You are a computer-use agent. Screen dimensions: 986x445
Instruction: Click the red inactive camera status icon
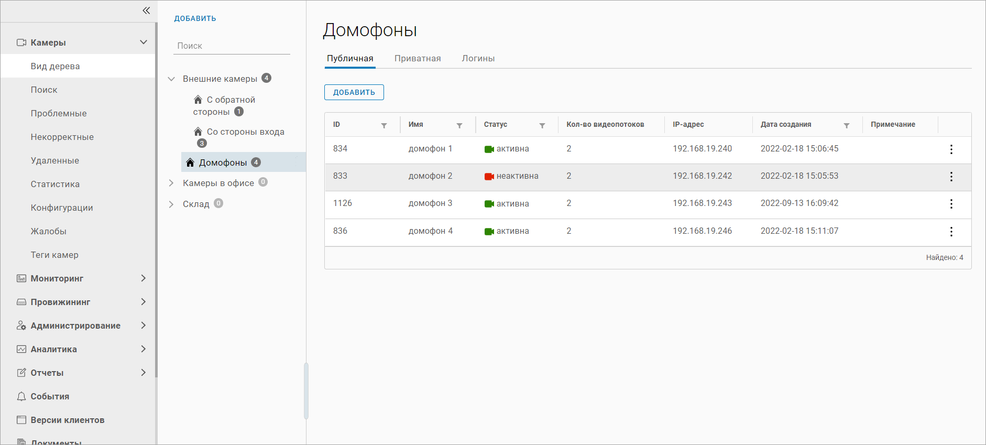[x=489, y=177]
